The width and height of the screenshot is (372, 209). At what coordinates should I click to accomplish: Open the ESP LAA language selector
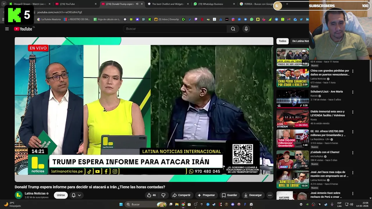point(339,204)
